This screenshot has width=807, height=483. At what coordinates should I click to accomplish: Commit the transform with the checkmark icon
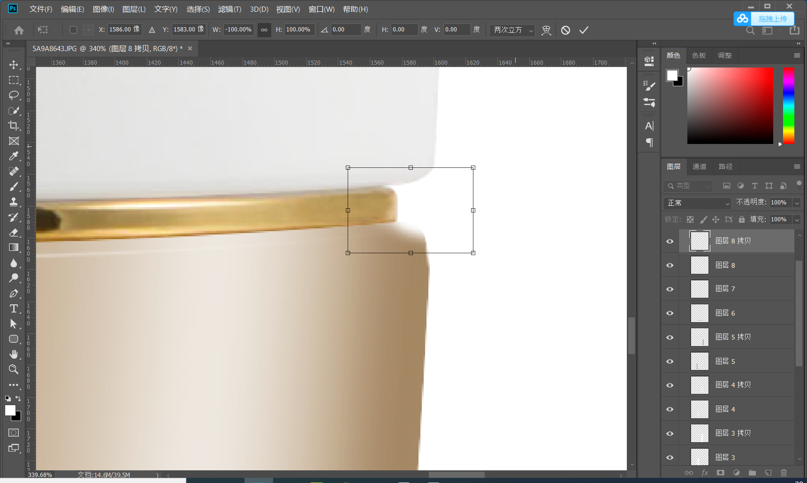tap(584, 30)
